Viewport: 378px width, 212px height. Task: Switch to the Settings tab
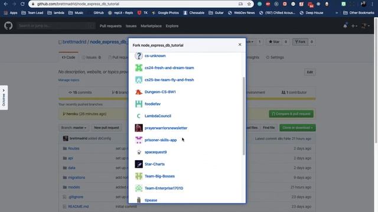275,57
